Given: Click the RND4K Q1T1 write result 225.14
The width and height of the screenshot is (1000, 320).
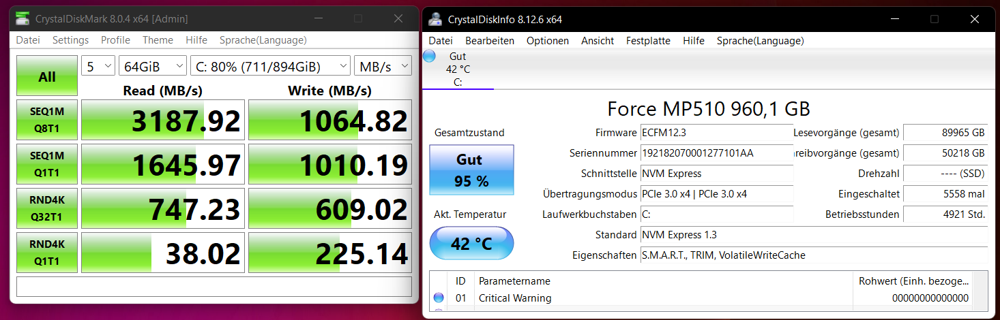Looking at the screenshot, I should pyautogui.click(x=330, y=252).
